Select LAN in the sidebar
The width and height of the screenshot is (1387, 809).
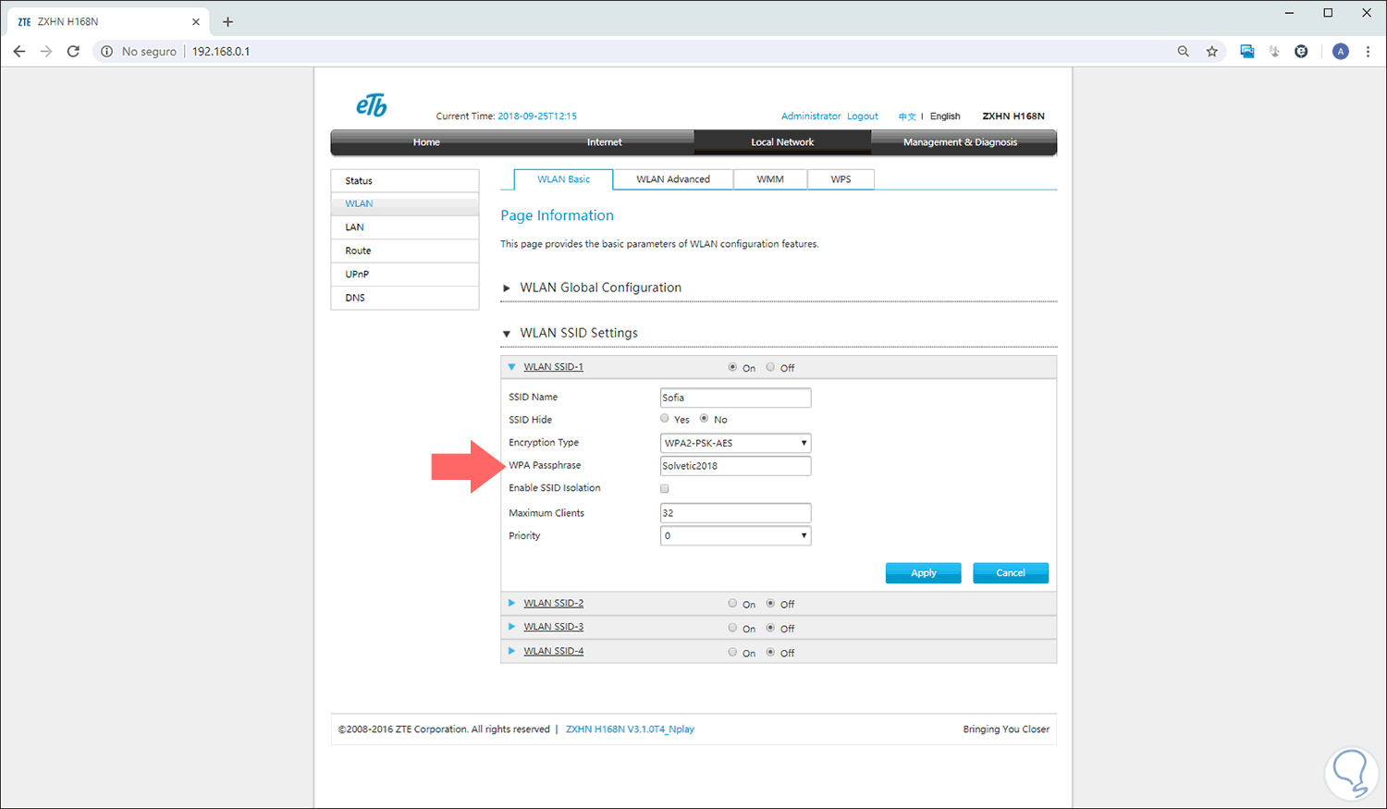[x=405, y=227]
